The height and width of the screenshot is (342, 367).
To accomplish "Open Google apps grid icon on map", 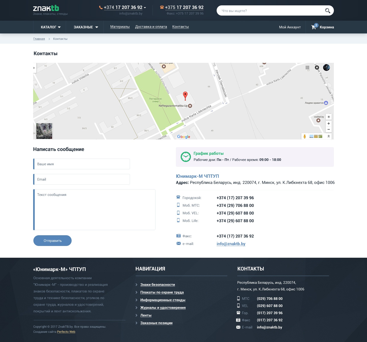I will (307, 68).
